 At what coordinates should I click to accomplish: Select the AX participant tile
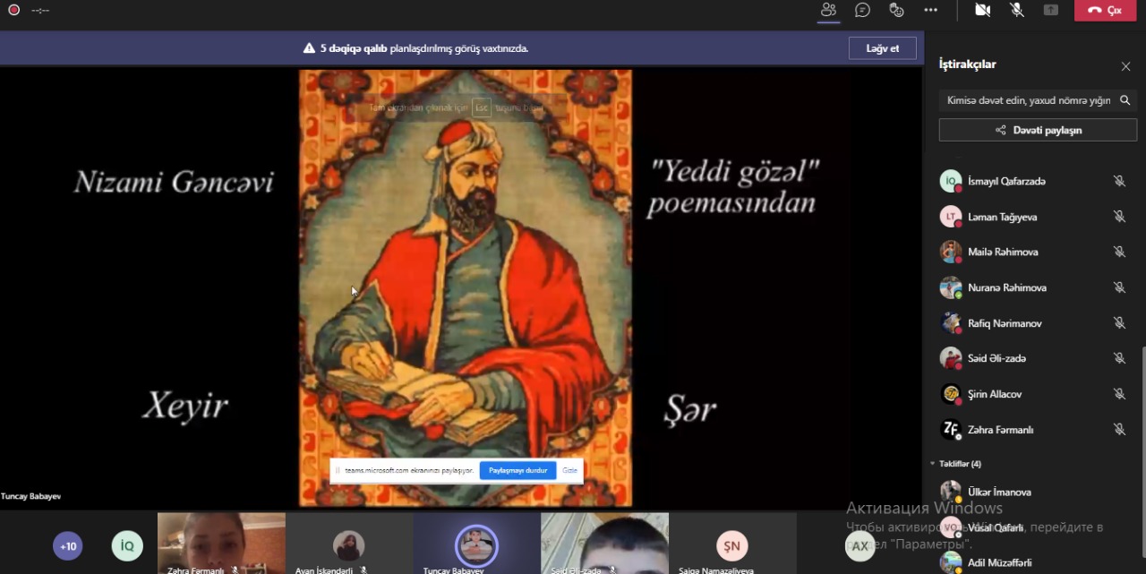tap(860, 545)
